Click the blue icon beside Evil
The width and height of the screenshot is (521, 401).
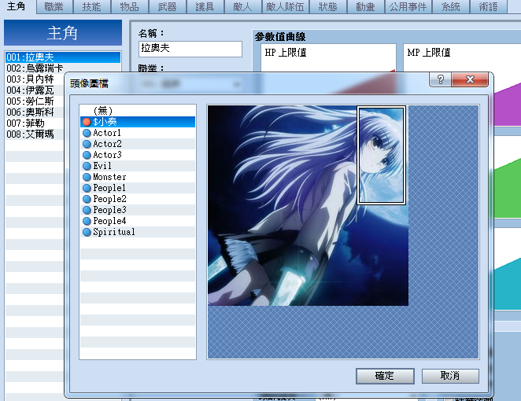tap(87, 166)
